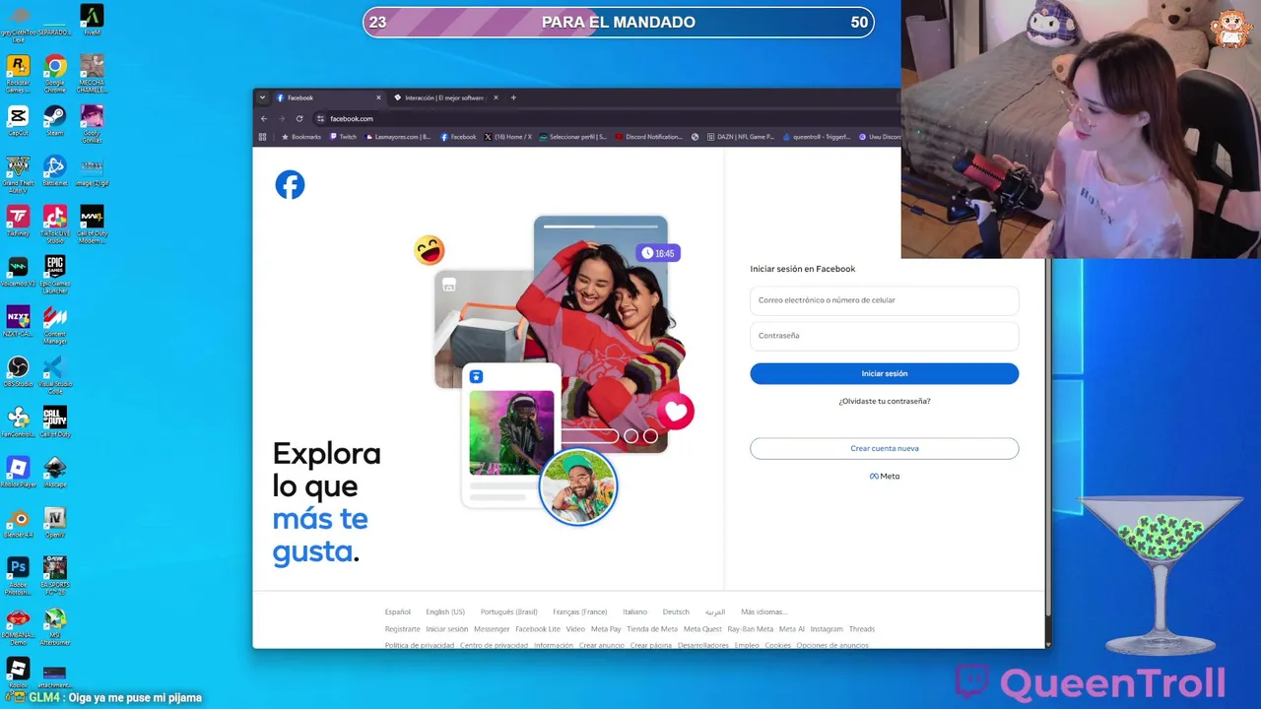This screenshot has width=1261, height=709.
Task: Open site information icon beside facebook.com
Action: click(320, 118)
